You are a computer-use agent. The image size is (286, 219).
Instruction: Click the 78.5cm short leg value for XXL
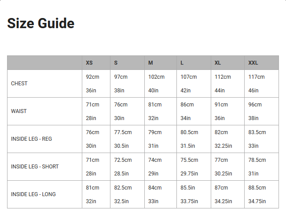point(257,160)
